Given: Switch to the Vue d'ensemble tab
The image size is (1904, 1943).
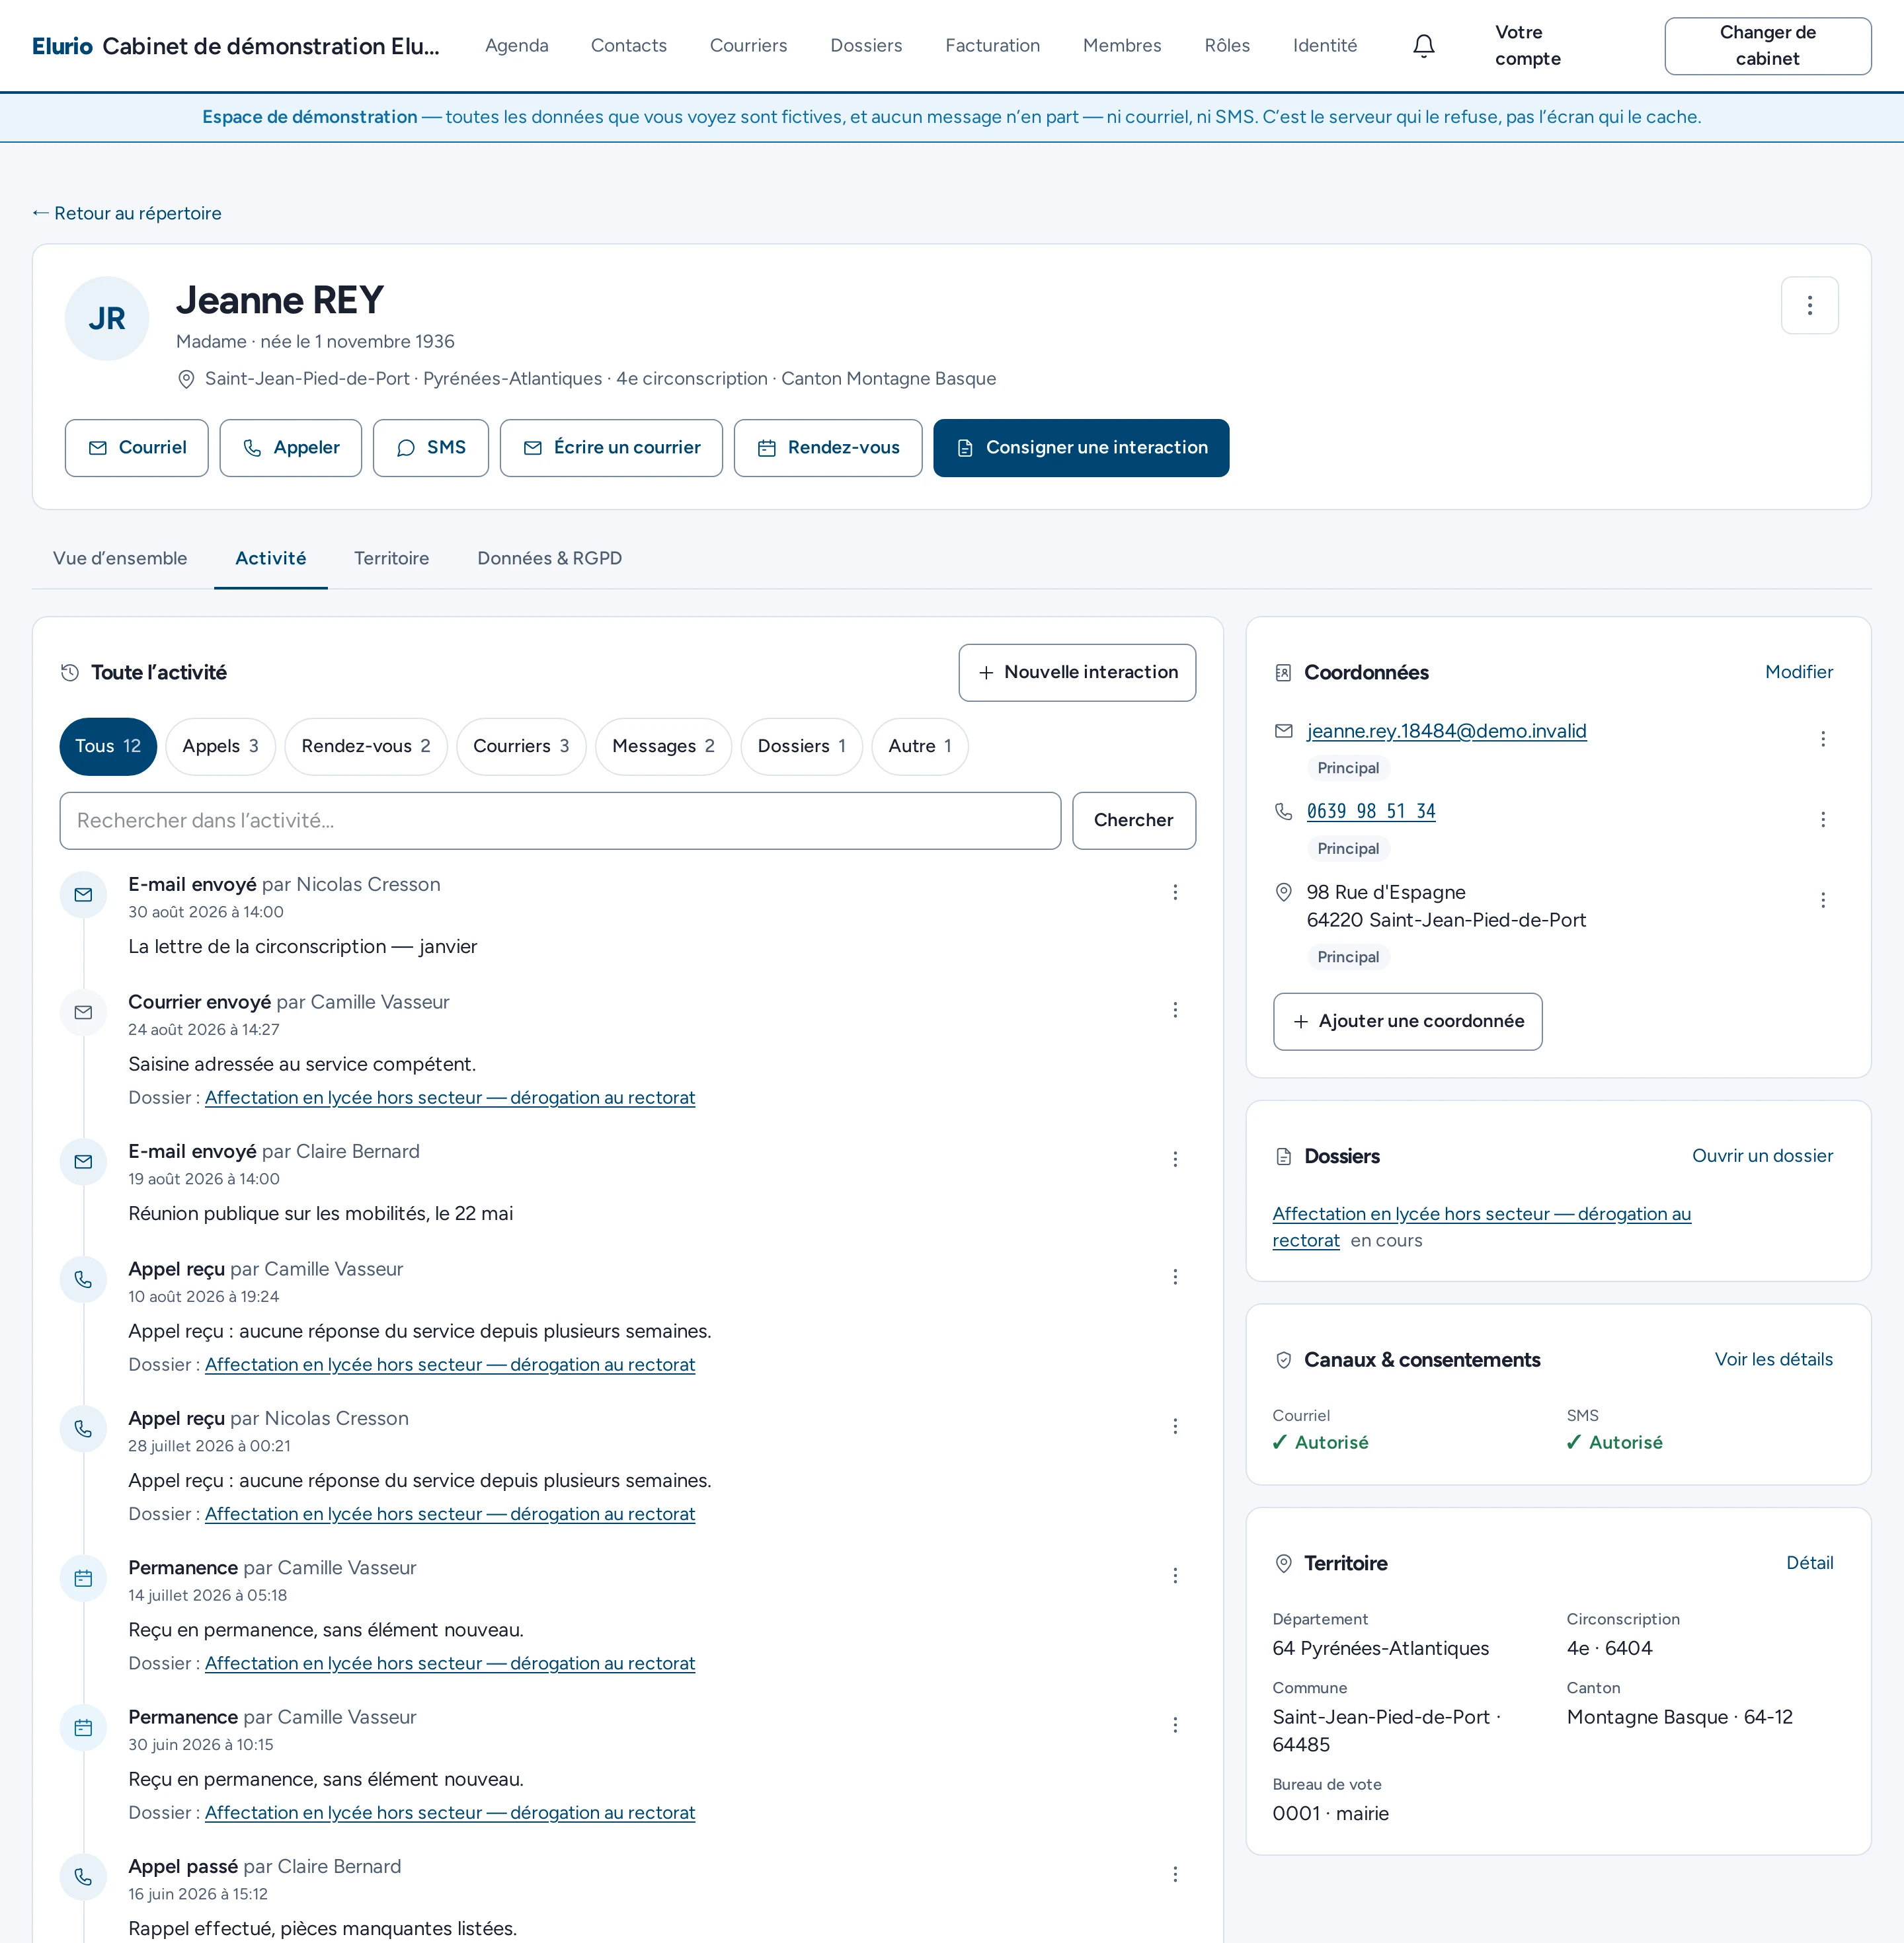Looking at the screenshot, I should click(120, 558).
